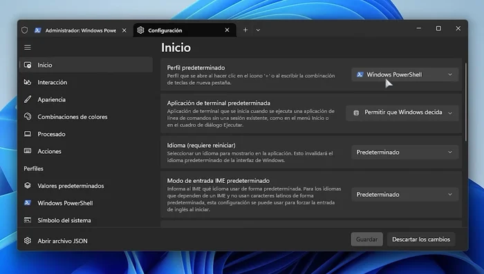Click the Guardar button

366,239
